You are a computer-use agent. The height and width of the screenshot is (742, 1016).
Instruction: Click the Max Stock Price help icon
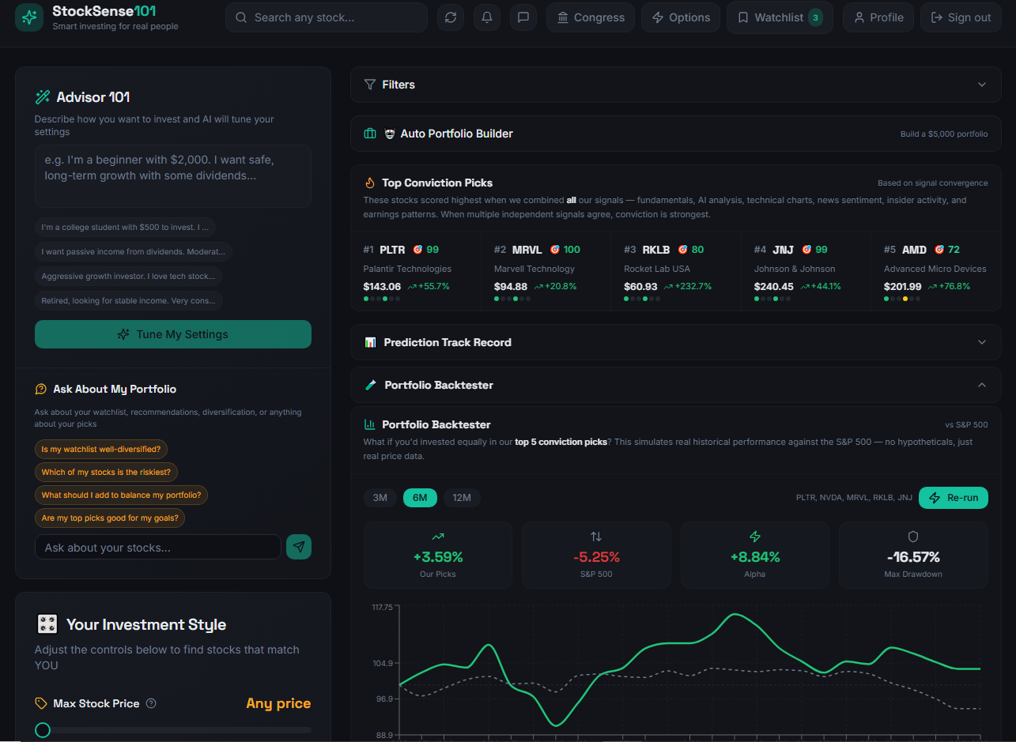(151, 703)
